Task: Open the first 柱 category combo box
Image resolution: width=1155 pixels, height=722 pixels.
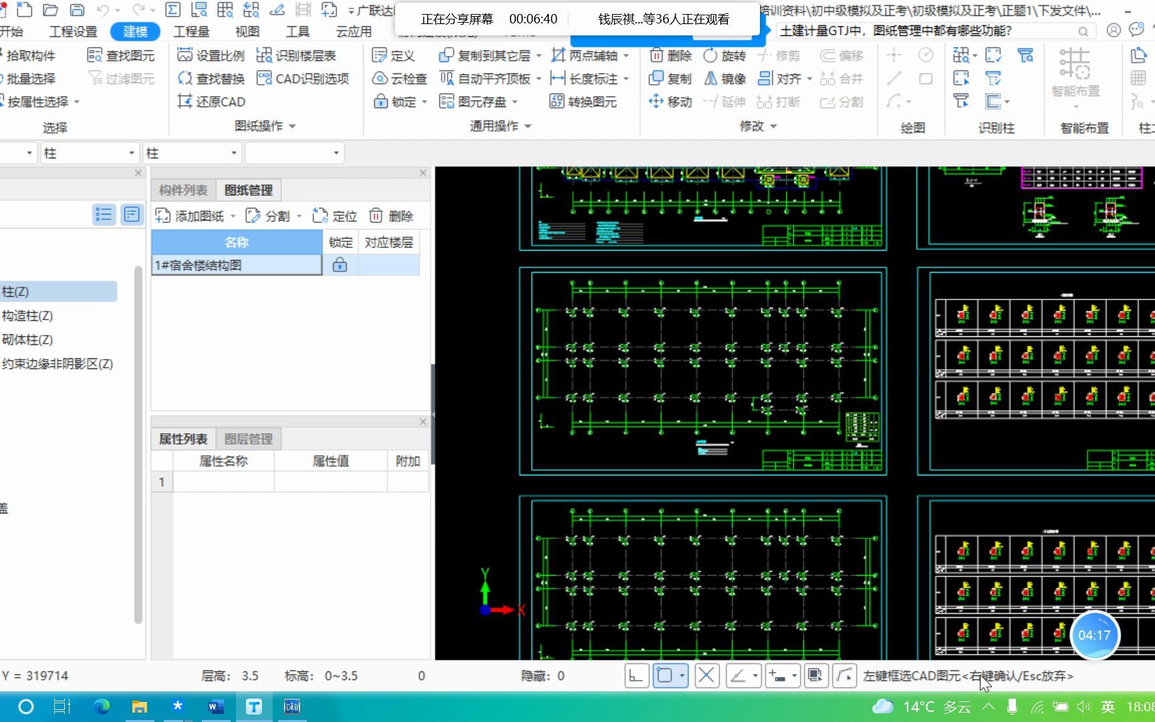Action: 89,153
